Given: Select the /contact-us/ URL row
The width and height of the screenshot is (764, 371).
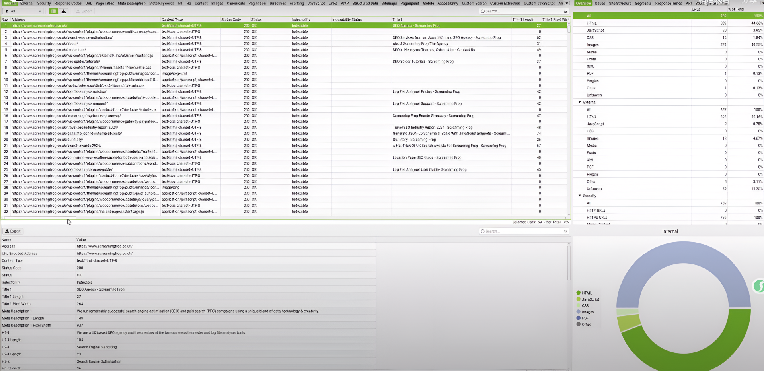Looking at the screenshot, I should tap(284, 50).
